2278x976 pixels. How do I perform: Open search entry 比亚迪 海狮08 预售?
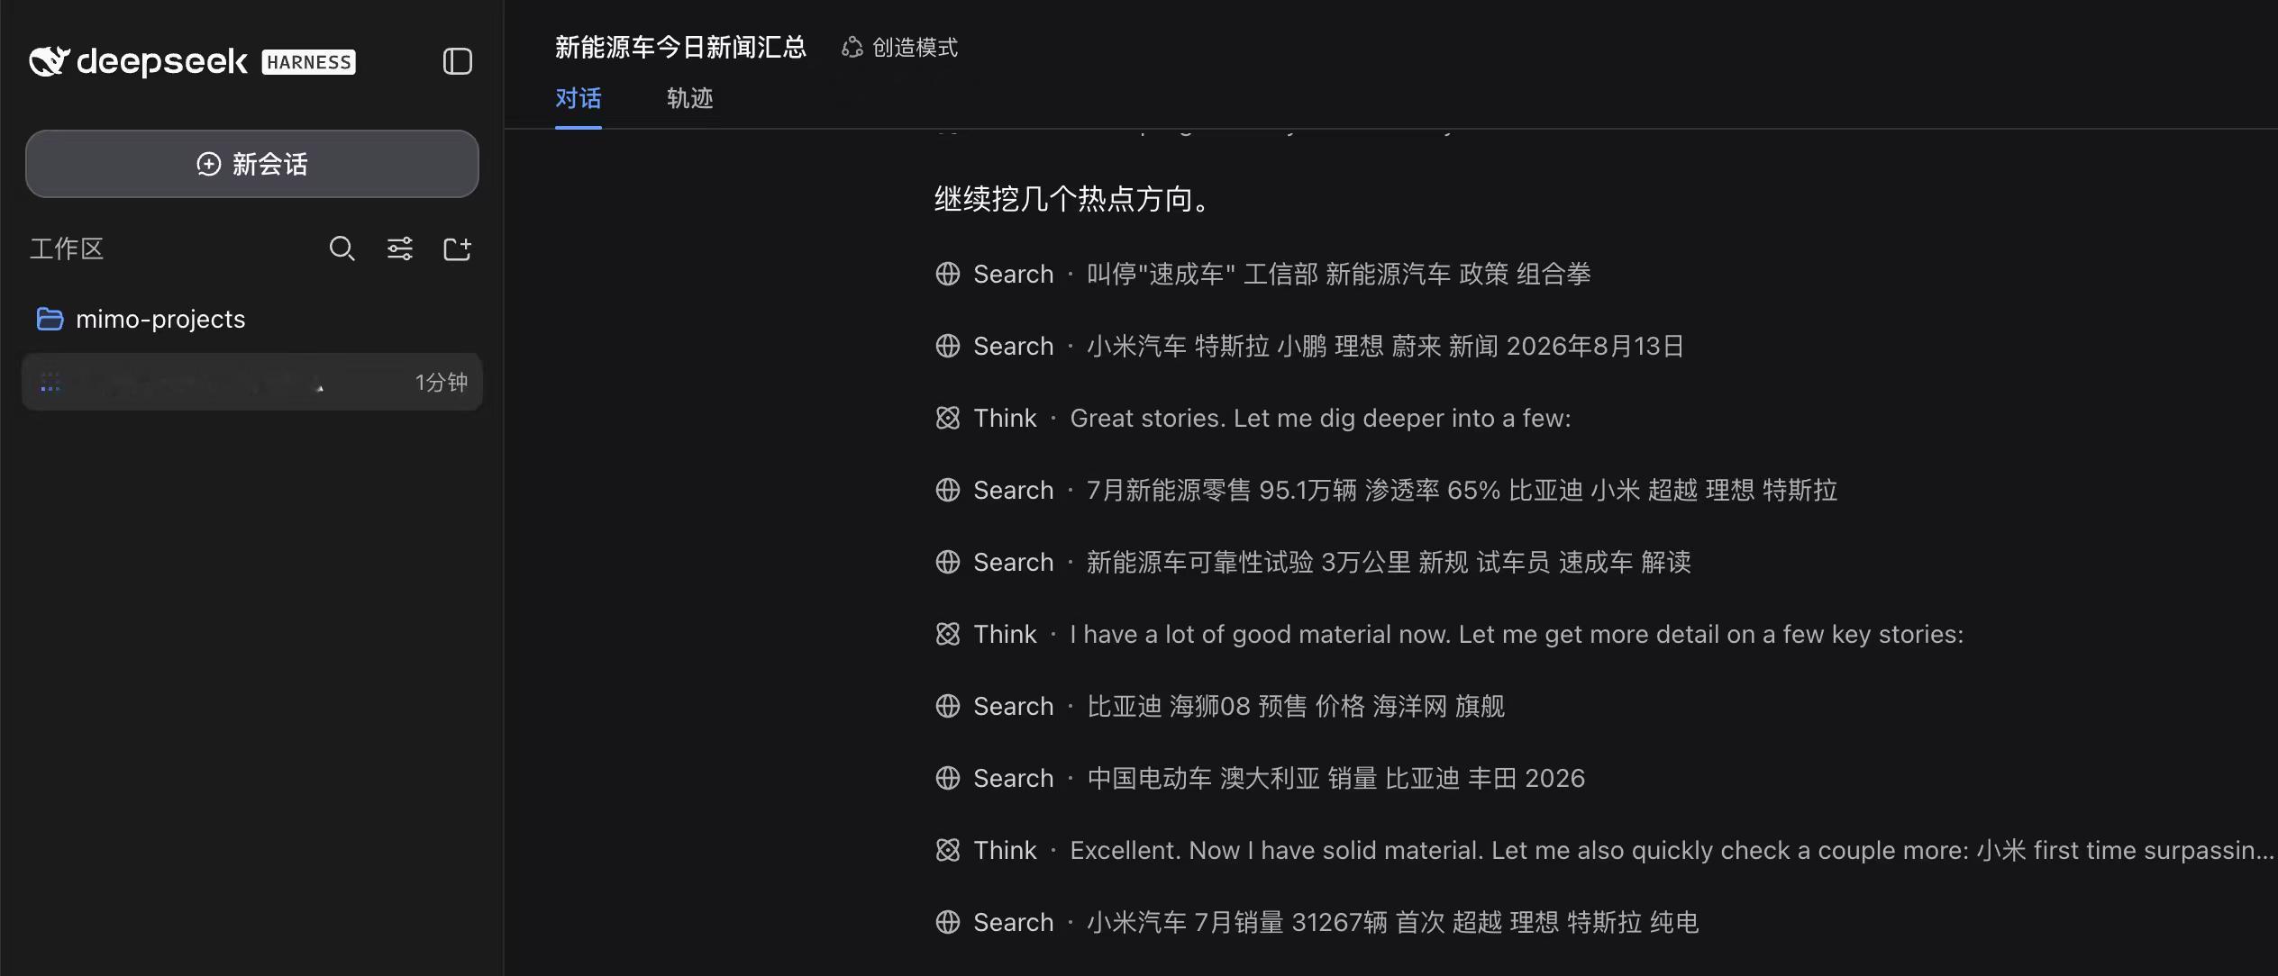[1221, 706]
